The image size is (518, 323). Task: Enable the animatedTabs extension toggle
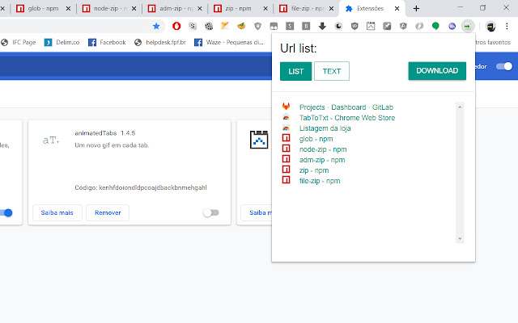pos(211,212)
